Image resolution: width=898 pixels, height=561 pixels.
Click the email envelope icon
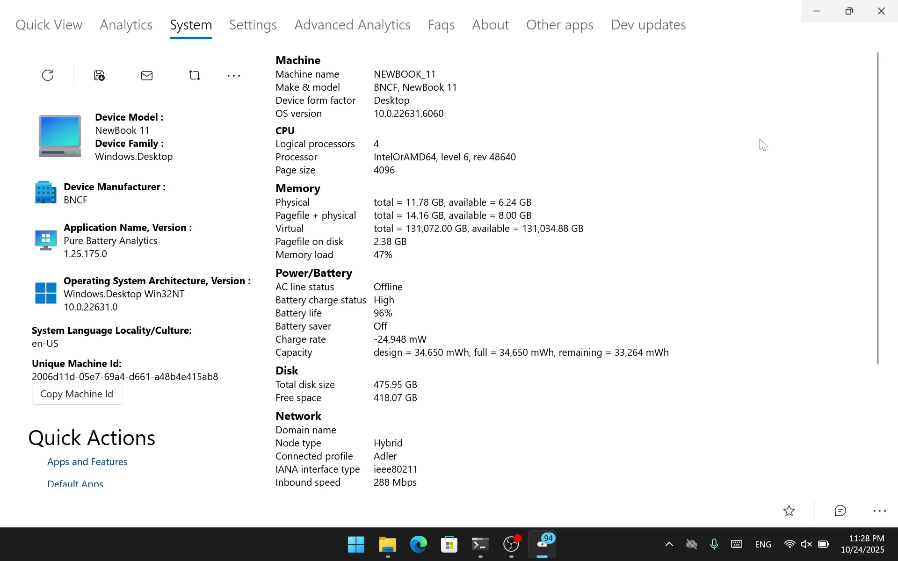point(147,75)
